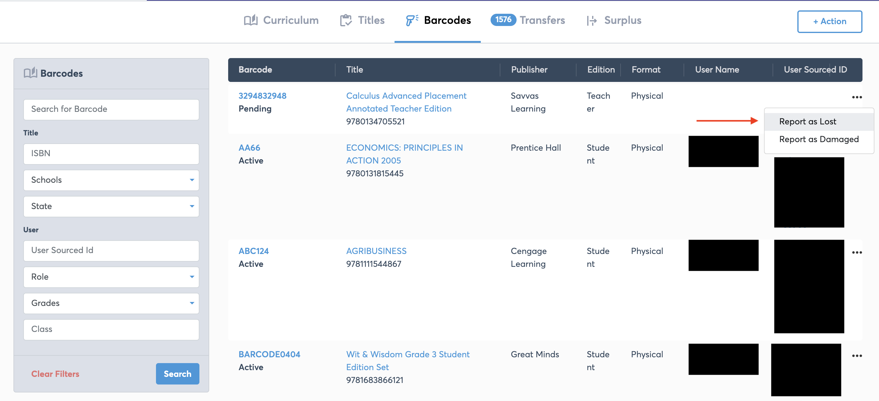Clear all filters using Clear Filters
Screen dimensions: 879x401
tap(55, 374)
